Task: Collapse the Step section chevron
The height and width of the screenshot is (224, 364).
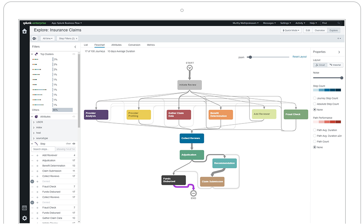Action: pyautogui.click(x=32, y=144)
